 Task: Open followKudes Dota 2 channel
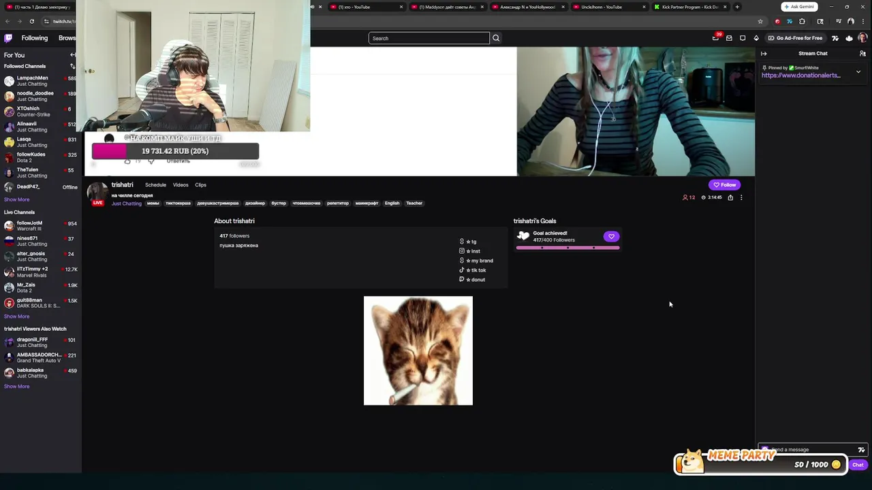[40, 157]
